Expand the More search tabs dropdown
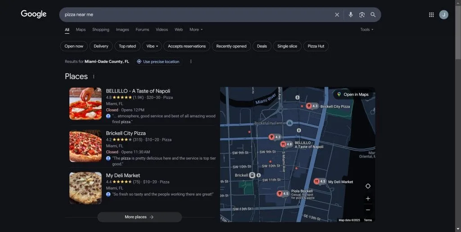This screenshot has height=232, width=461. 196,29
